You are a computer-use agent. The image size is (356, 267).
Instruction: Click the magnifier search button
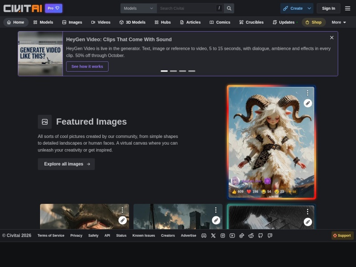[x=229, y=8]
